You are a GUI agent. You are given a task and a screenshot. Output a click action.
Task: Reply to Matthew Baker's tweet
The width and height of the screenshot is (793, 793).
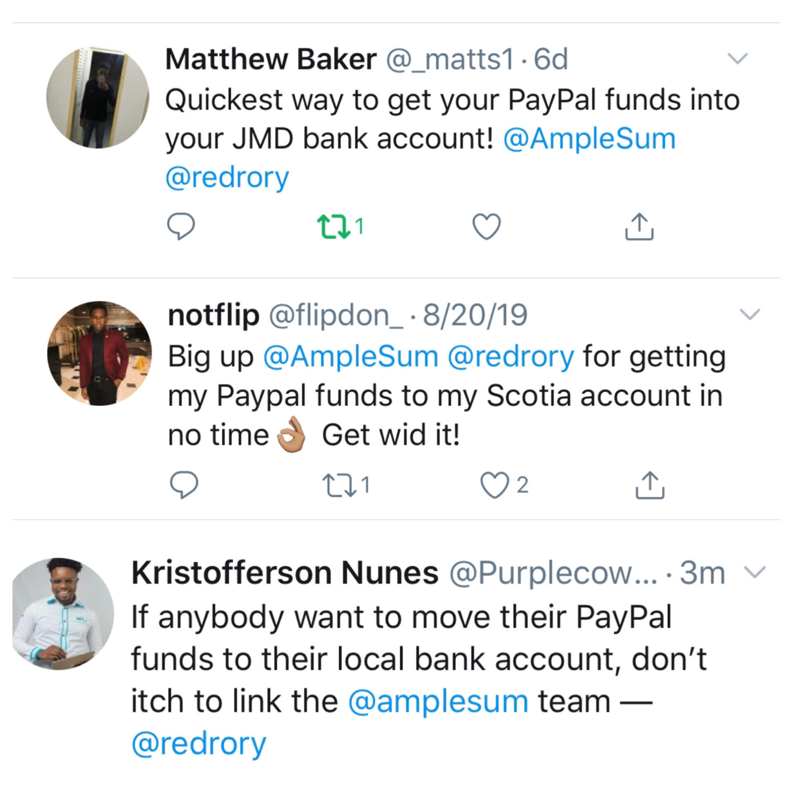pos(180,226)
